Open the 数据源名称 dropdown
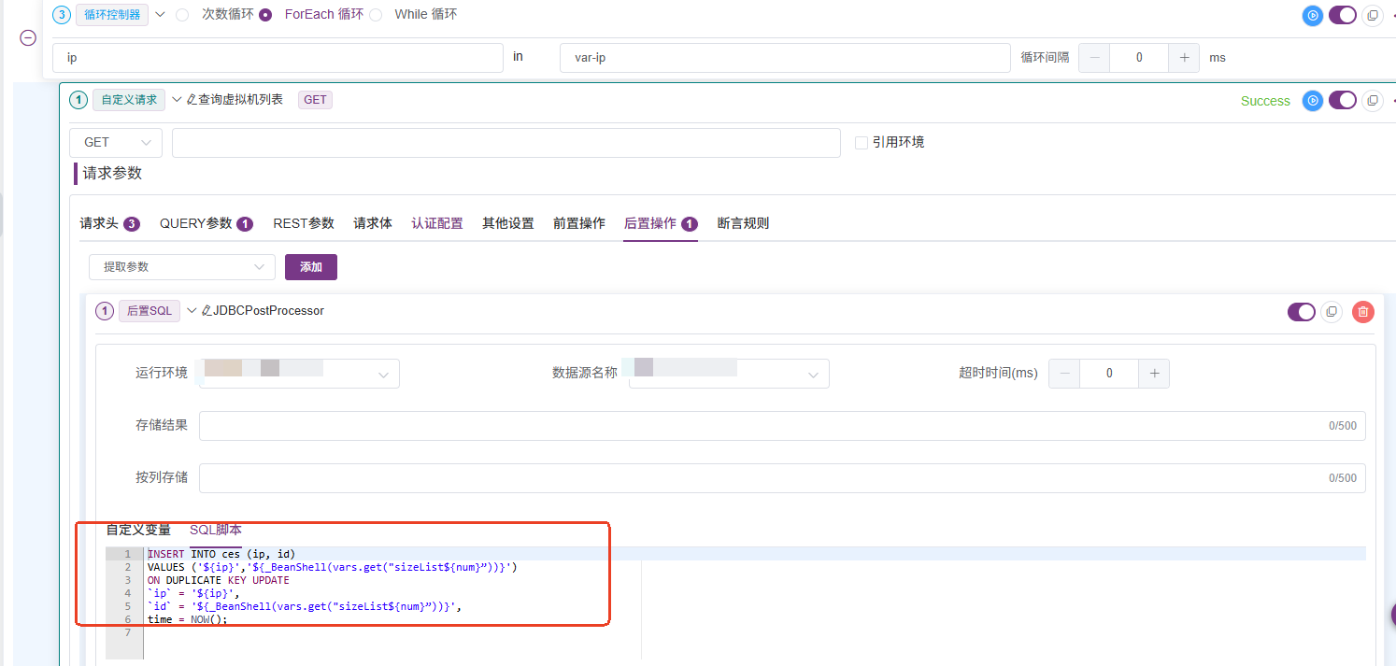The width and height of the screenshot is (1396, 666). [x=729, y=374]
